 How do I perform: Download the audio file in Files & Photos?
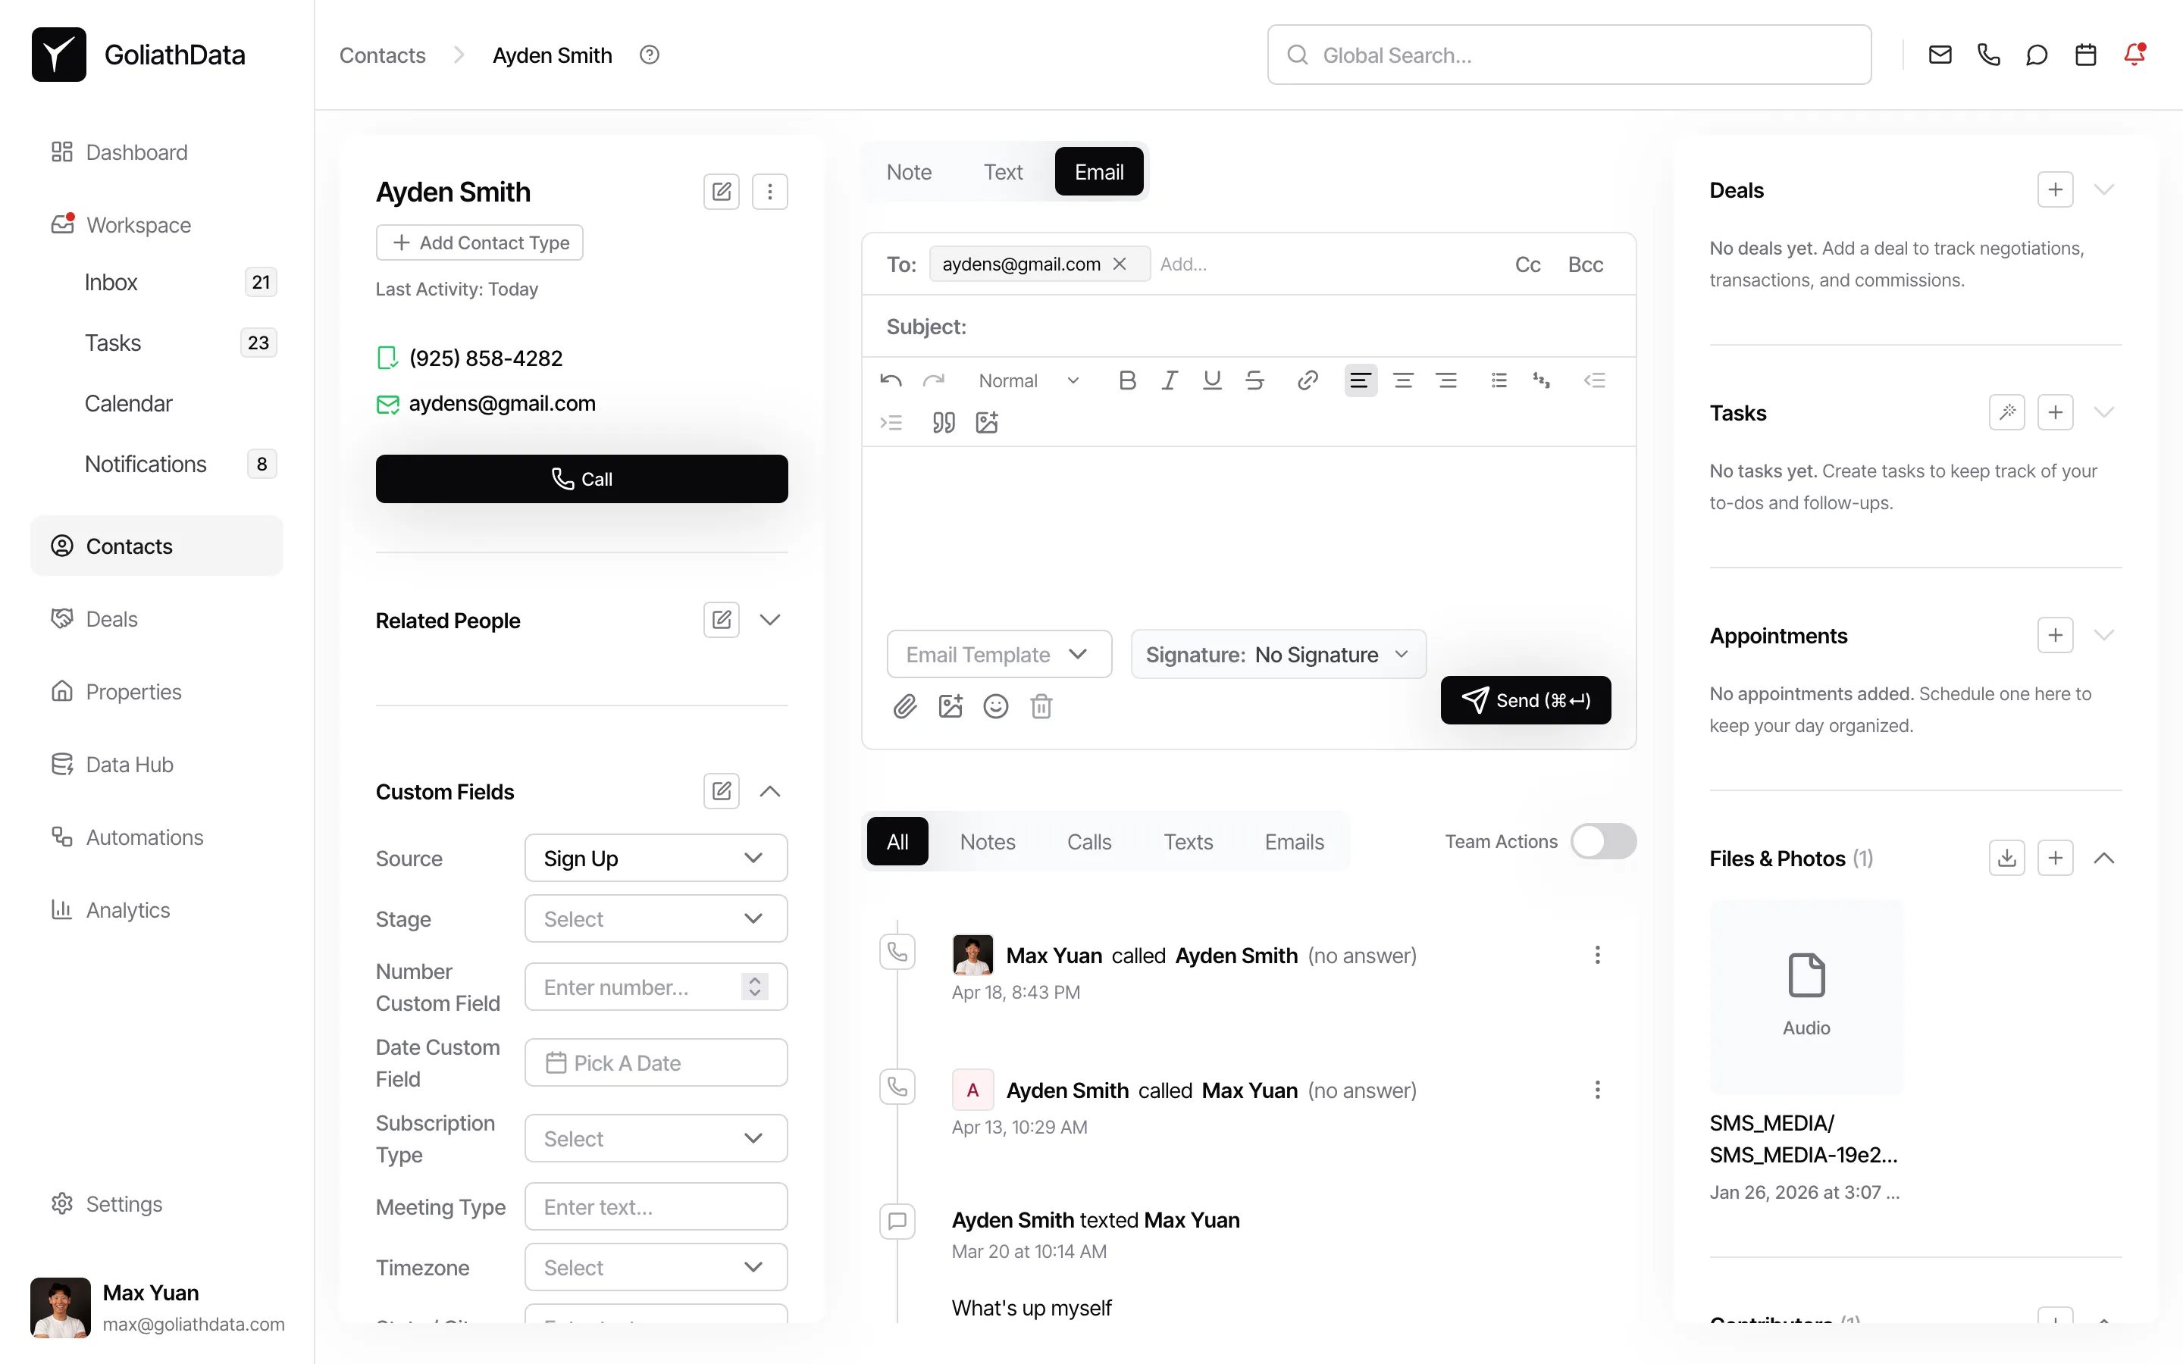click(x=2006, y=858)
